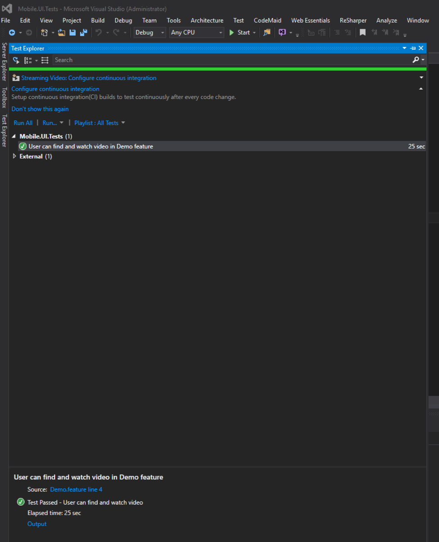Click the Save All toolbar icon
Screen dimensions: 439x542
click(x=83, y=32)
